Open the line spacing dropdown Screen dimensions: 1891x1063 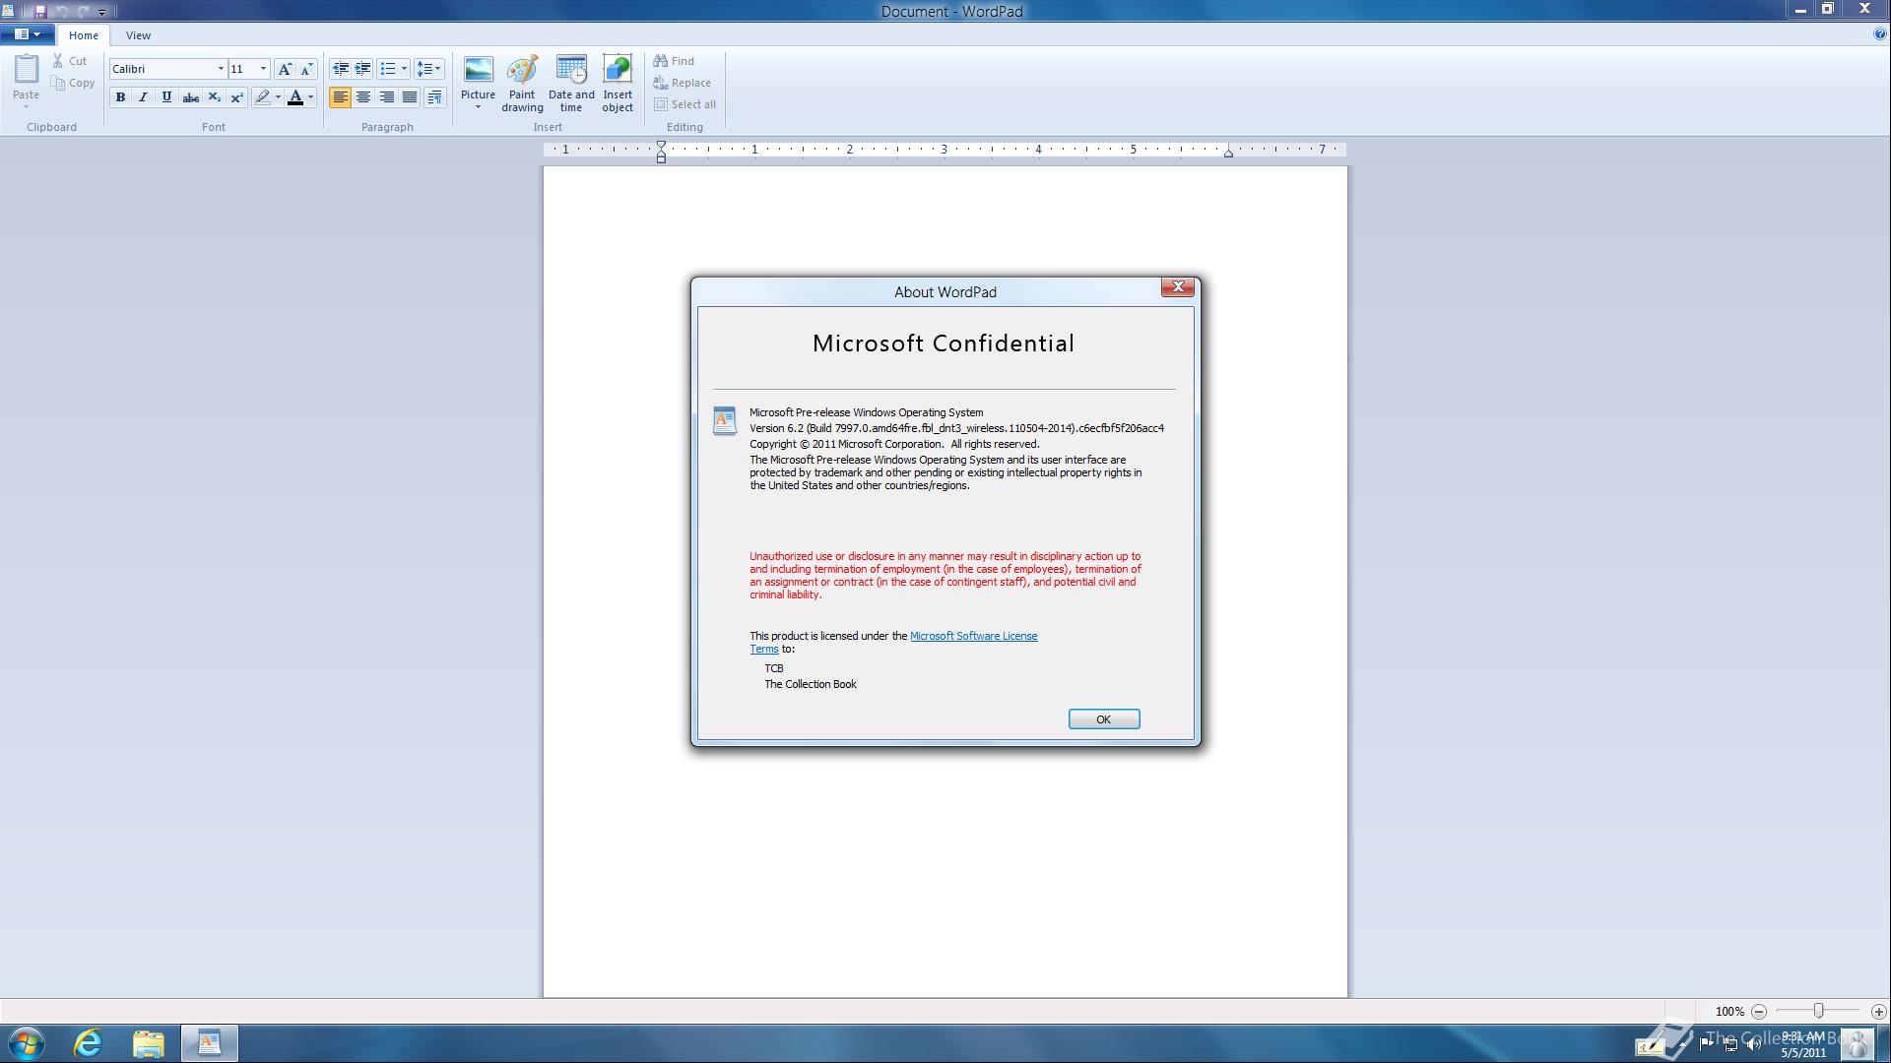coord(428,69)
